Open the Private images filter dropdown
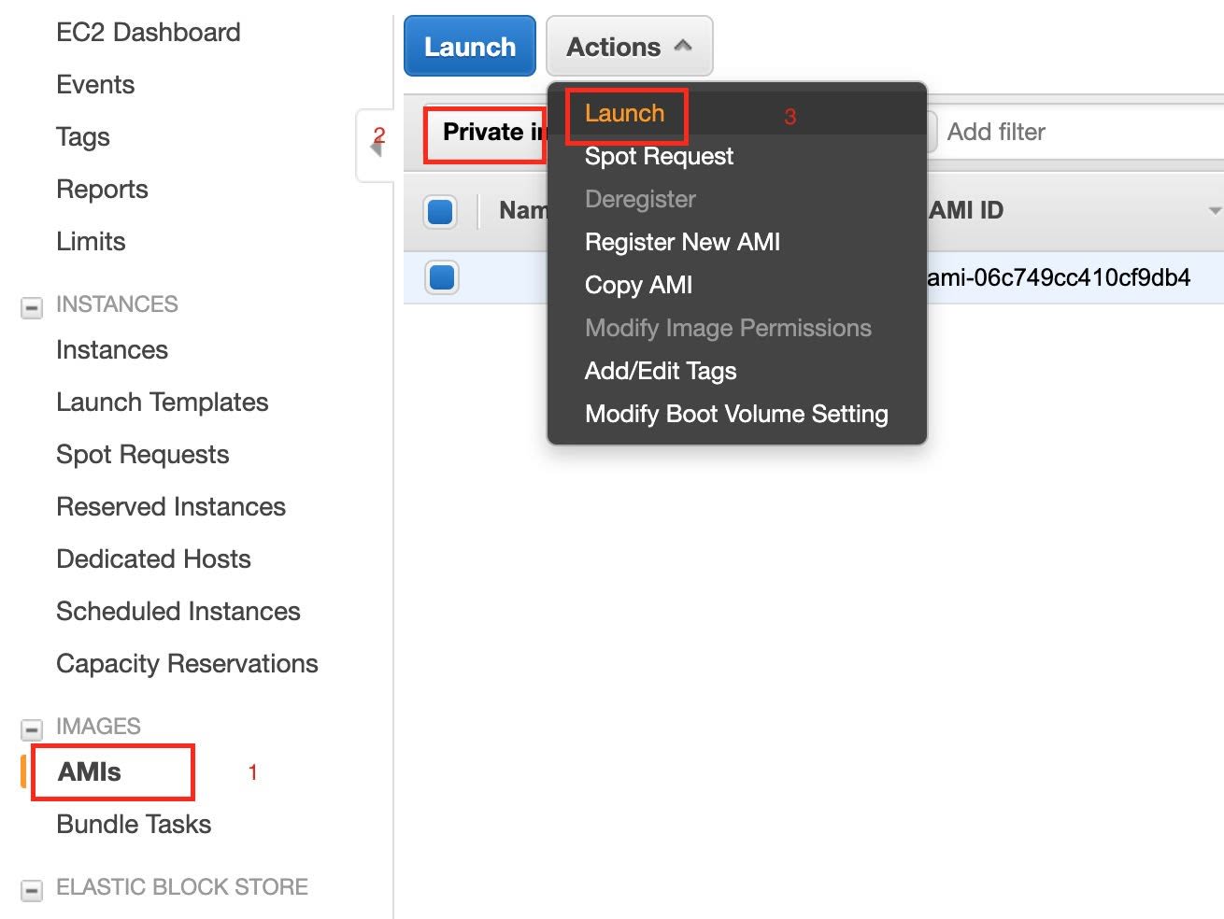 point(486,133)
